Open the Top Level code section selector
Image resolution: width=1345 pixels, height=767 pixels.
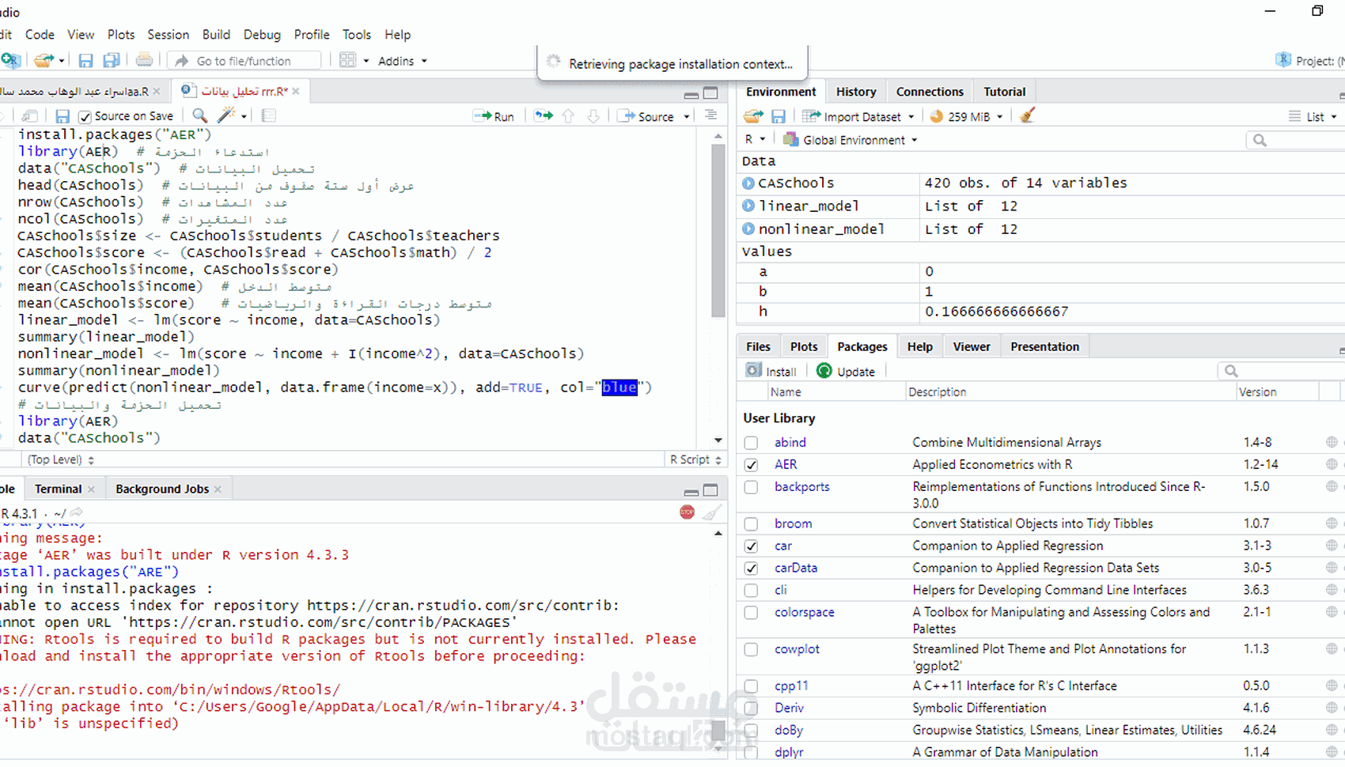pyautogui.click(x=61, y=459)
